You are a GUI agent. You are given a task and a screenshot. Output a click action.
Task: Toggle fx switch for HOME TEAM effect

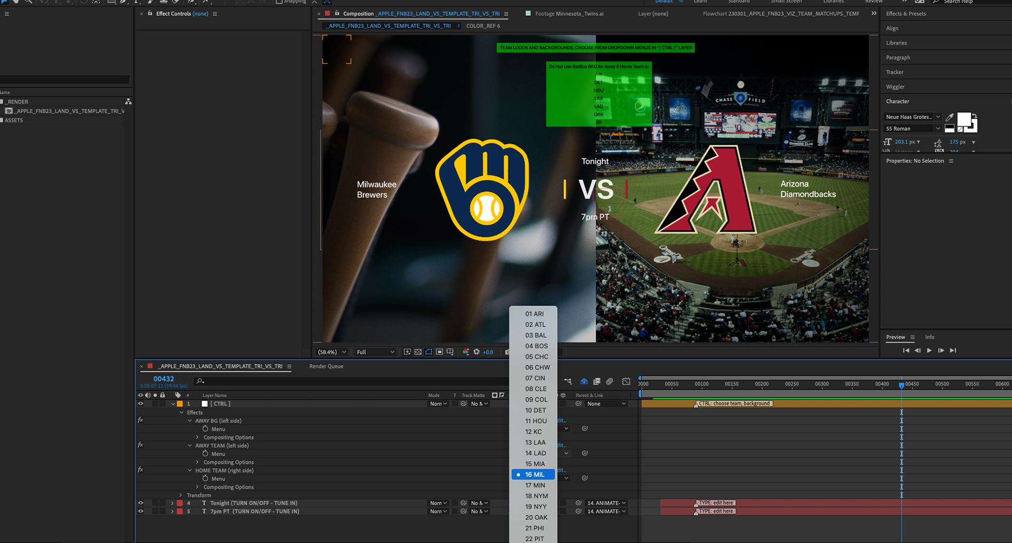click(141, 470)
